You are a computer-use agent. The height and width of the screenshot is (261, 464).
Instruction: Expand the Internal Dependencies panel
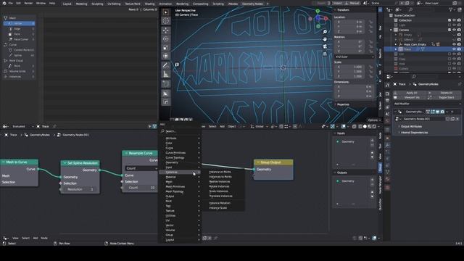click(414, 133)
